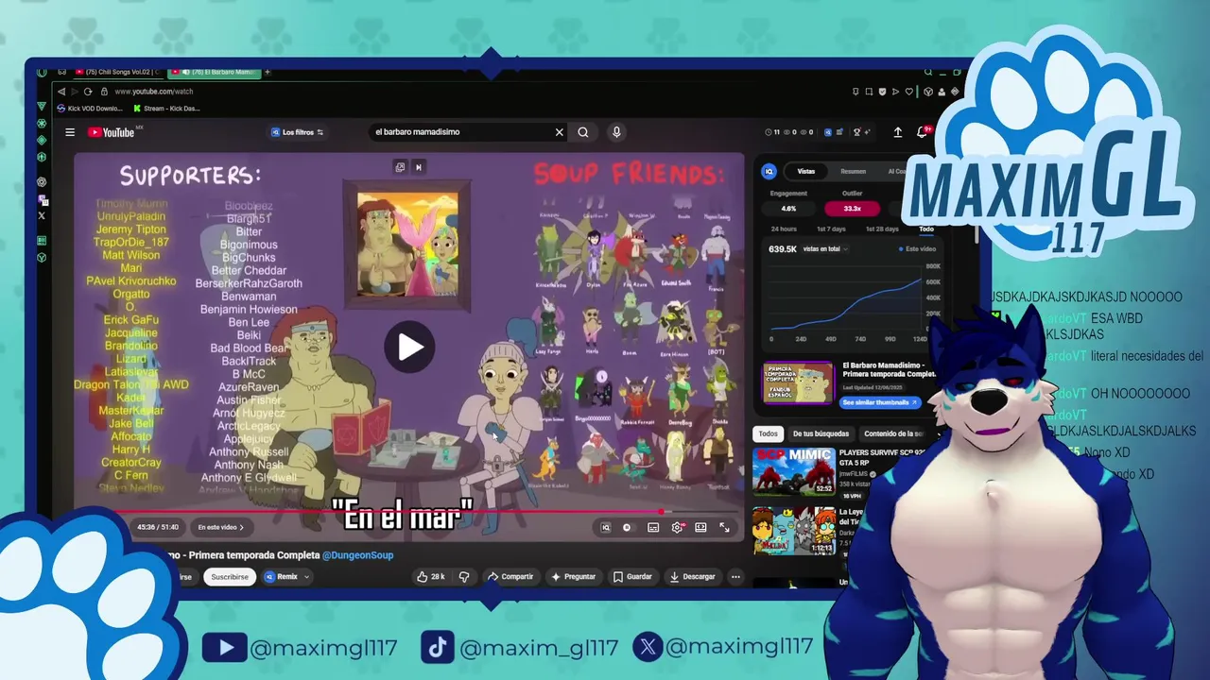Click the browser search icon near the window controls
Screen dimensions: 1210x680
pos(928,72)
